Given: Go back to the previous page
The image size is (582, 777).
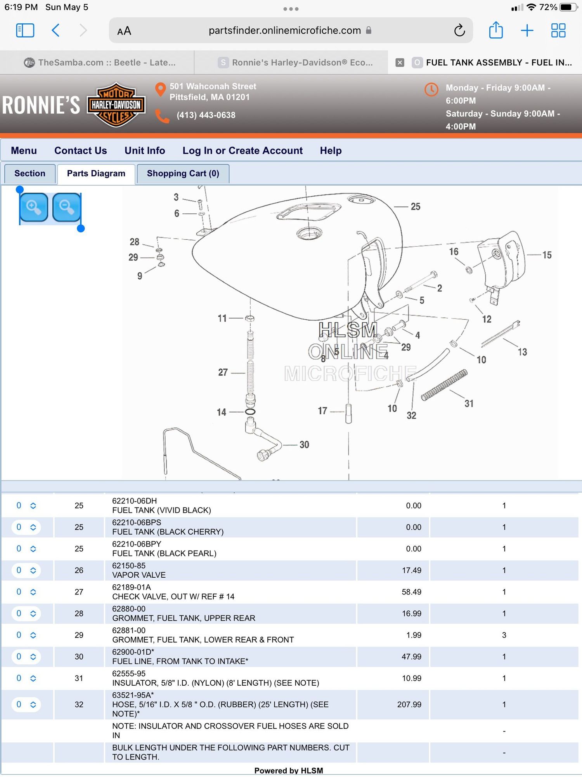Looking at the screenshot, I should 55,30.
